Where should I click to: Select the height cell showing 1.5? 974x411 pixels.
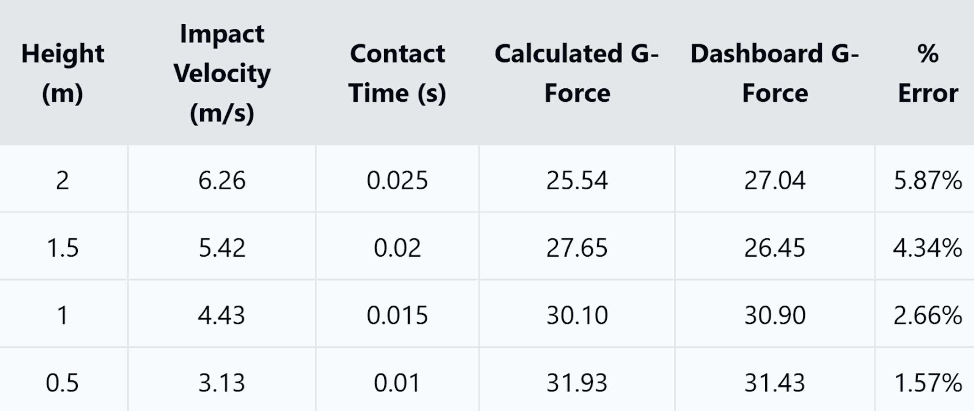pos(63,248)
